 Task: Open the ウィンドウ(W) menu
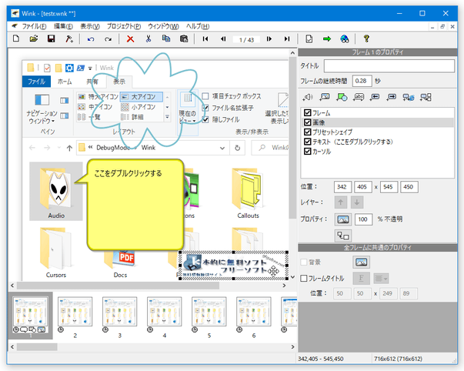click(x=163, y=26)
